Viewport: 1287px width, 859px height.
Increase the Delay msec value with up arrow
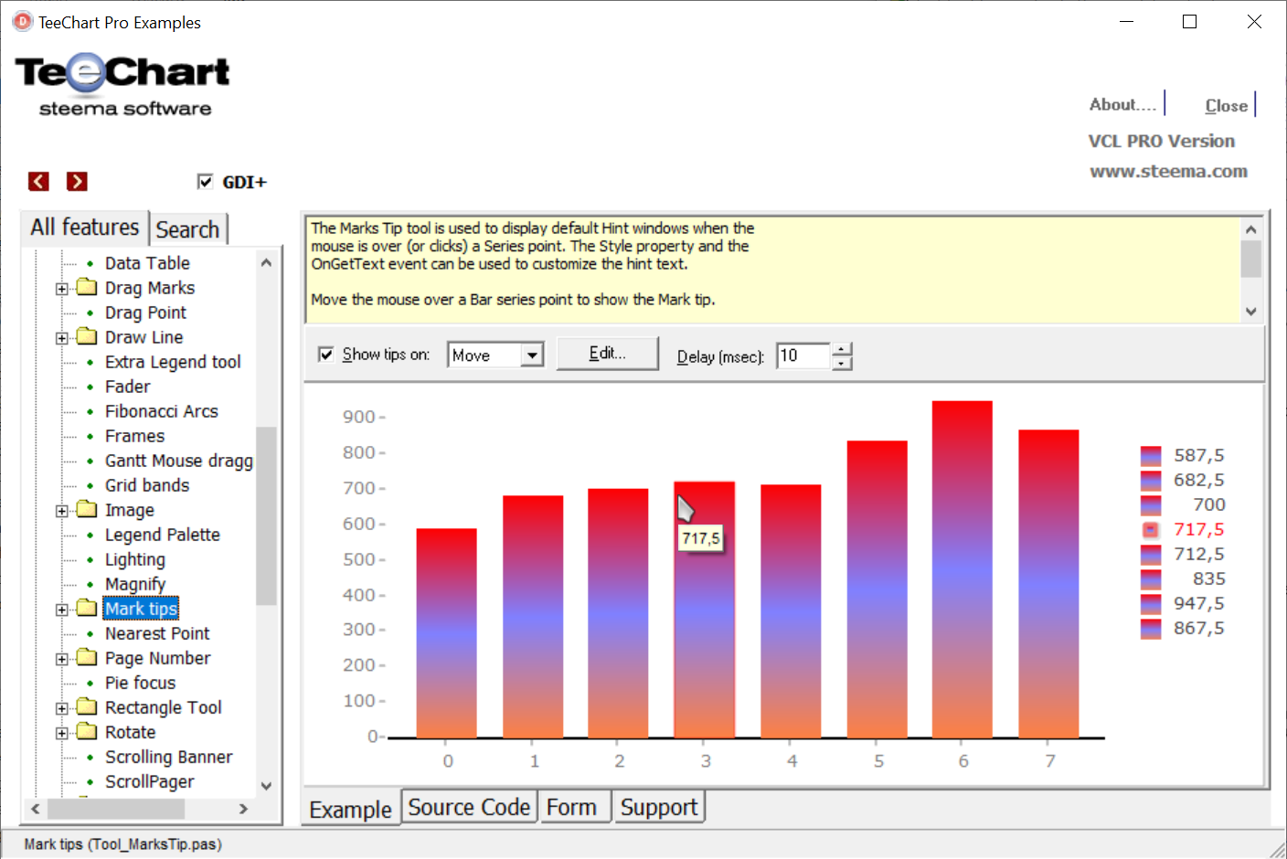pyautogui.click(x=842, y=348)
